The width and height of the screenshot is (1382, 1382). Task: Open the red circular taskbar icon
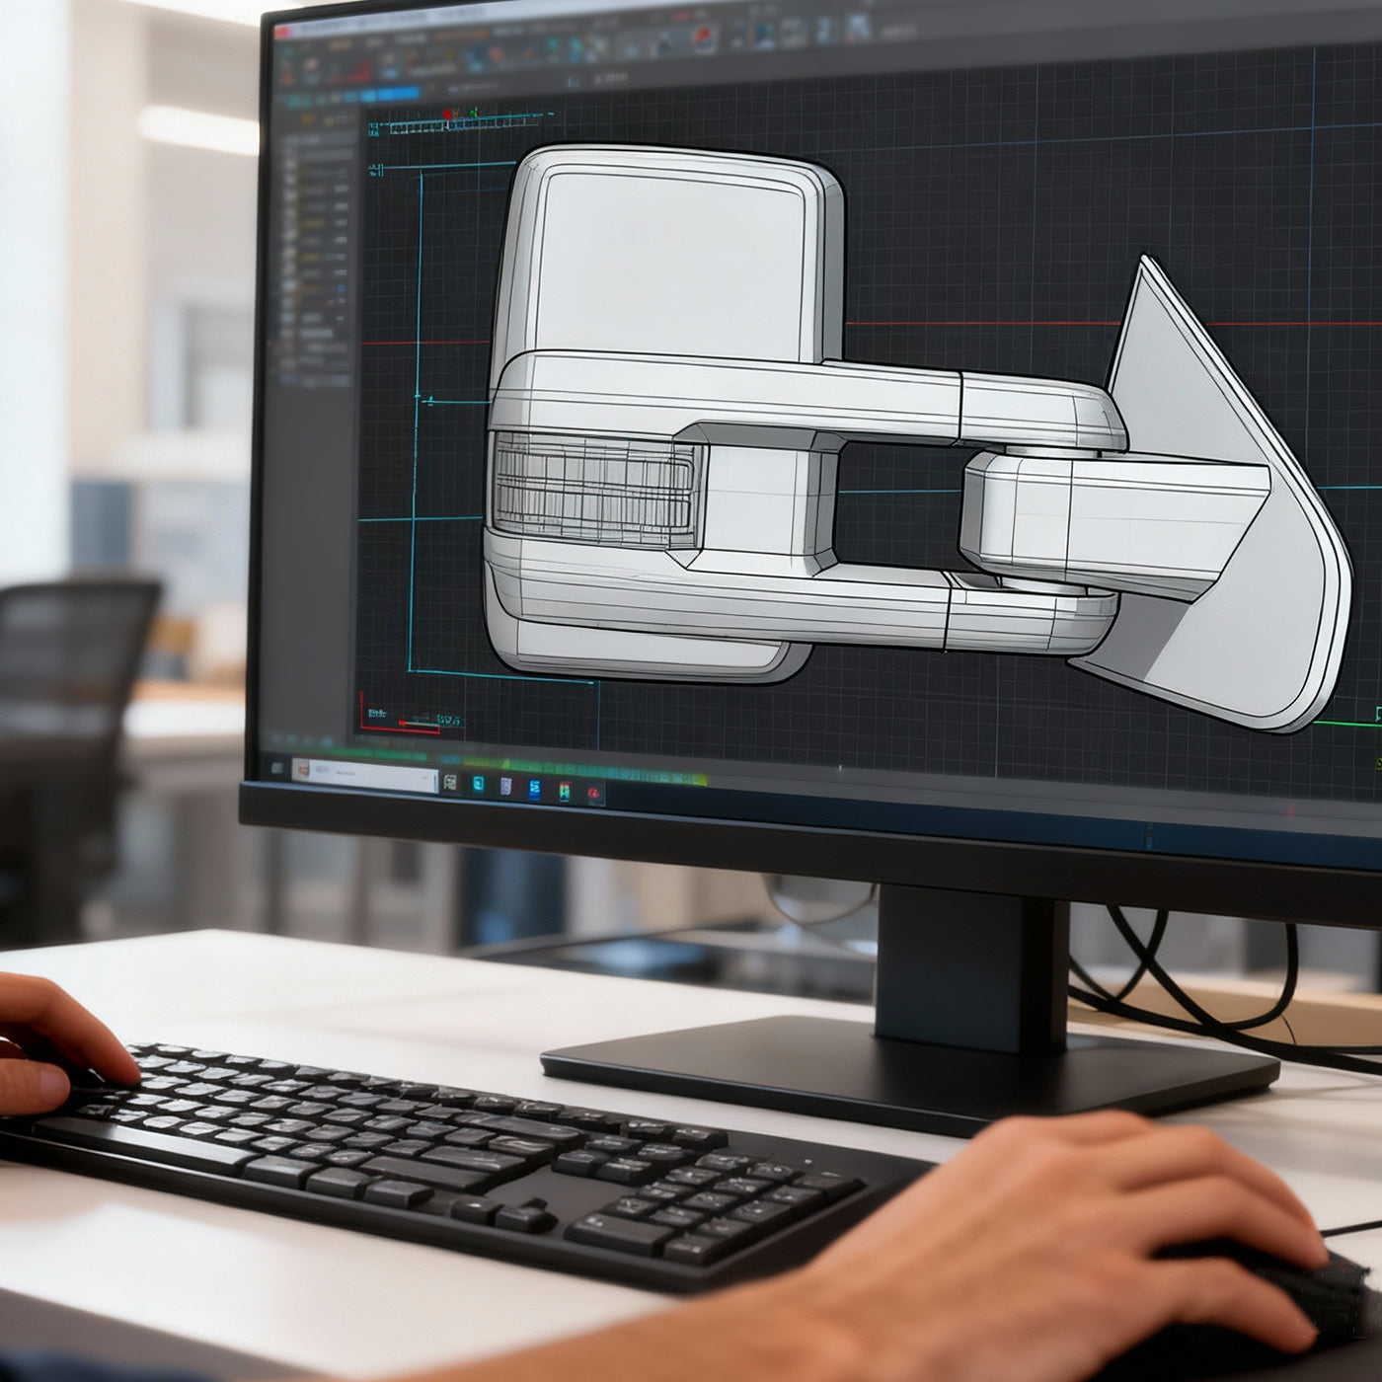594,793
